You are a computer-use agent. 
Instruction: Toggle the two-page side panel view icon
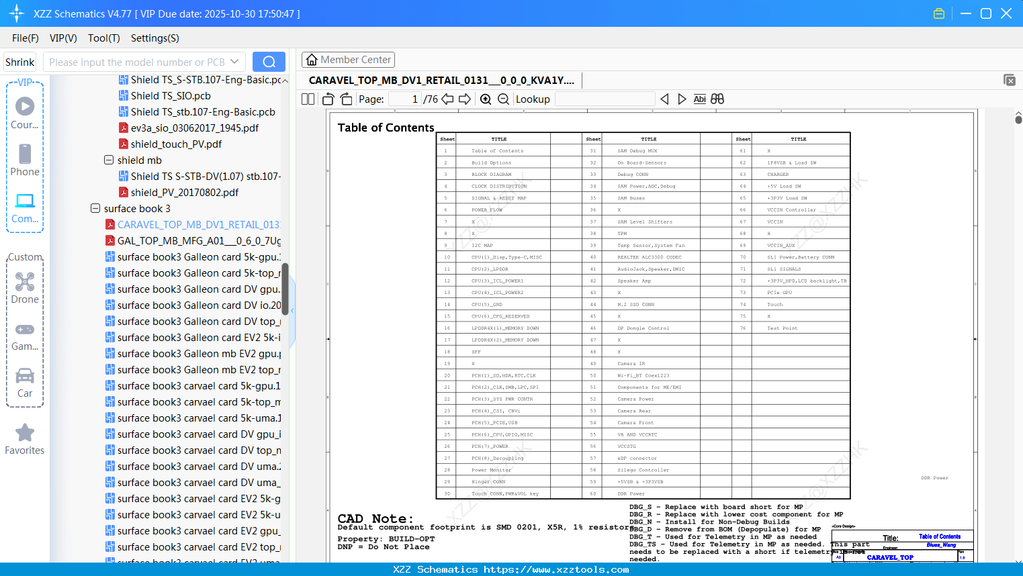[308, 99]
